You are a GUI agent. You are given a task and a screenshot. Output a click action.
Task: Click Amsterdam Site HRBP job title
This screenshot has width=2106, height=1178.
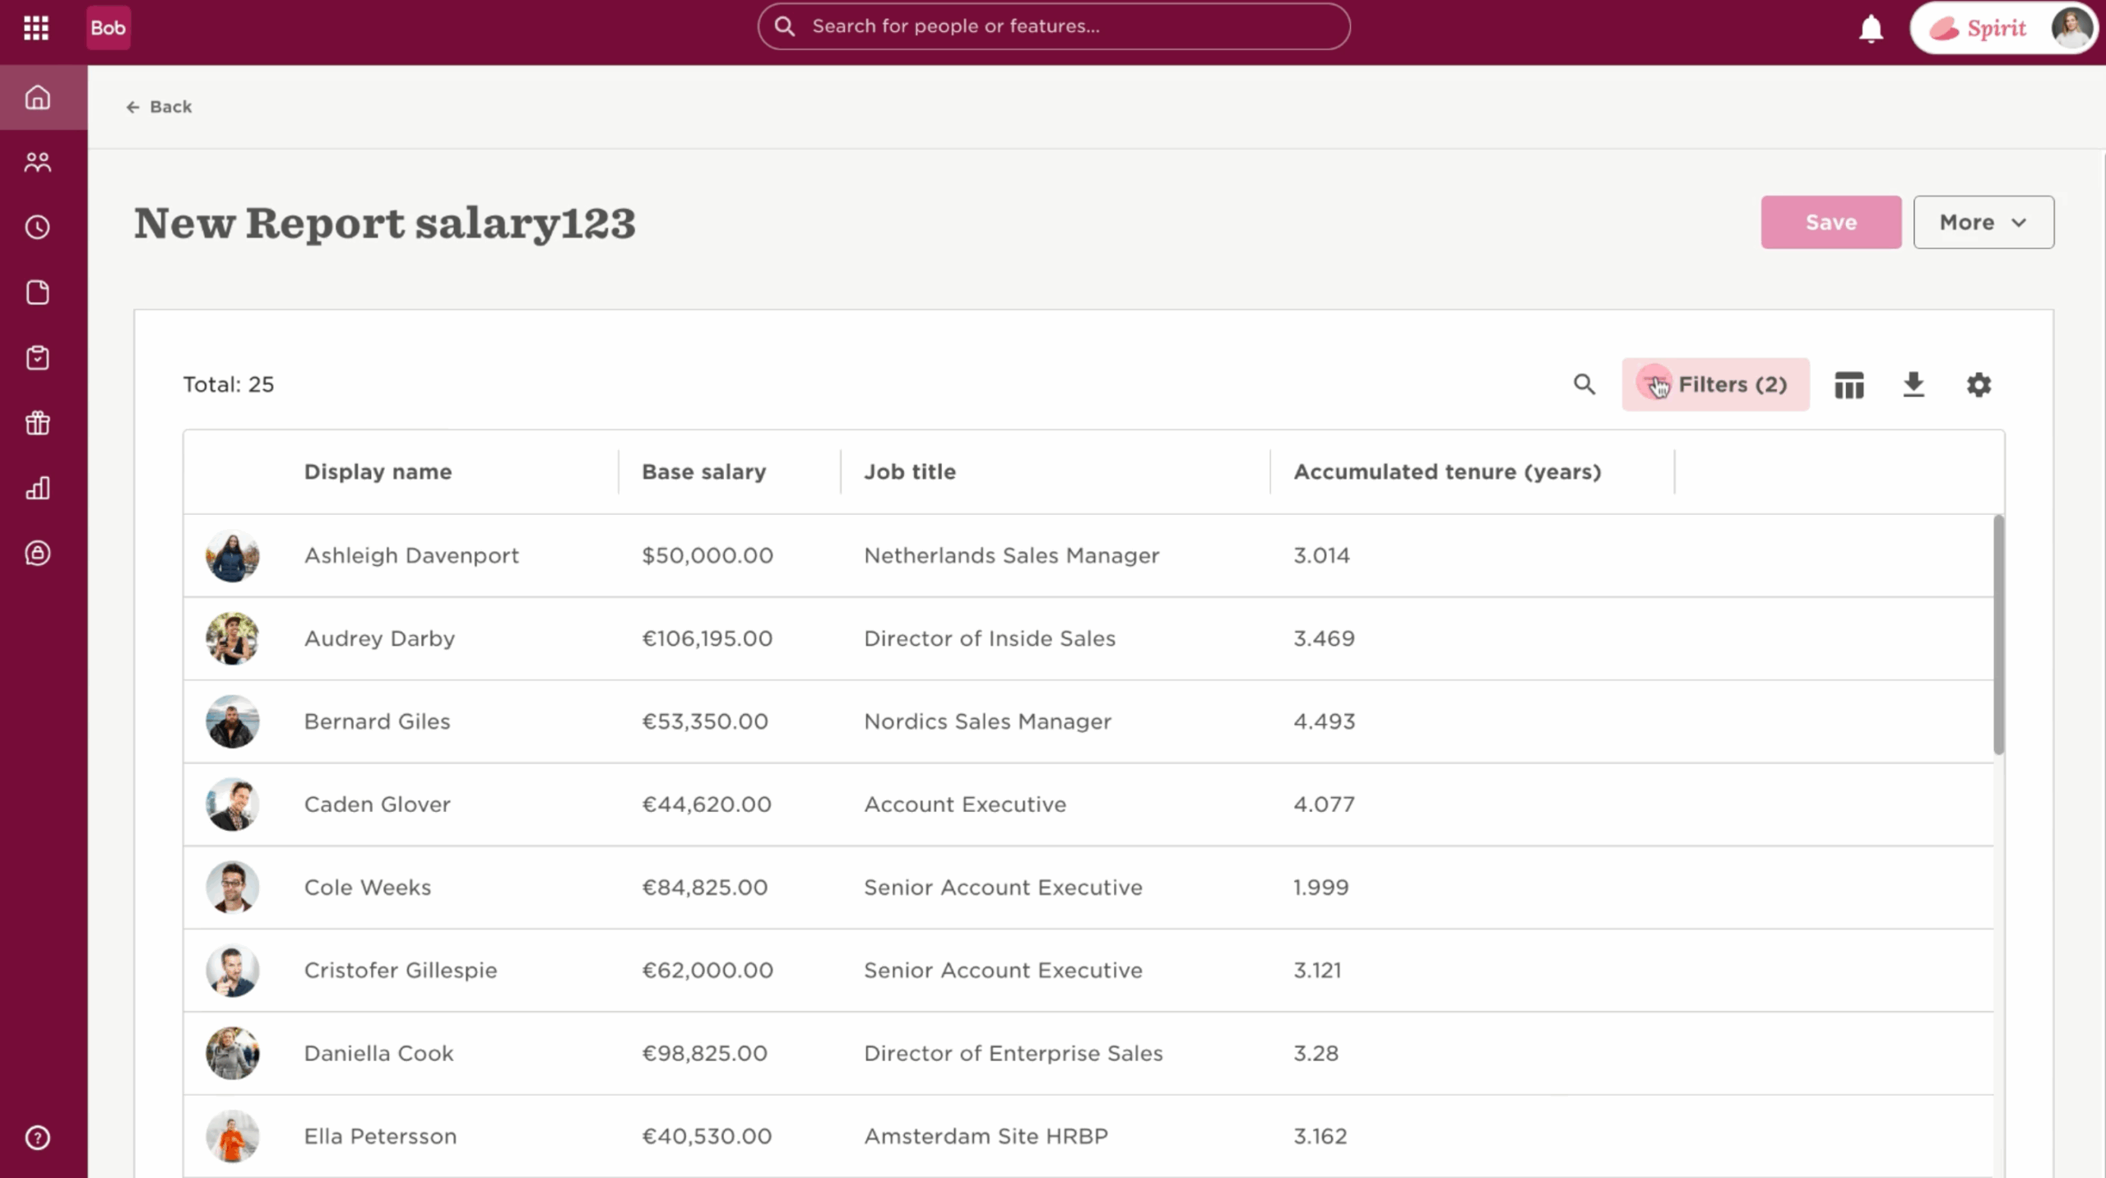pyautogui.click(x=986, y=1136)
